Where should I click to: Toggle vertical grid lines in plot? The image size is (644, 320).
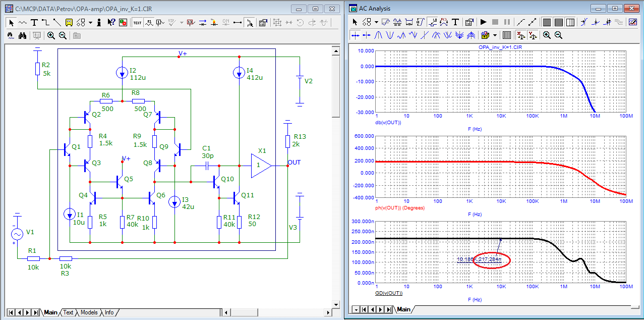[547, 22]
